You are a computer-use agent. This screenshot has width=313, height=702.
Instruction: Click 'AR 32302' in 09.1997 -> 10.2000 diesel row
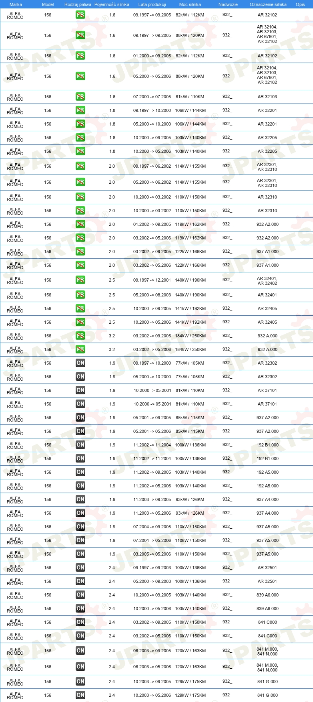(267, 363)
